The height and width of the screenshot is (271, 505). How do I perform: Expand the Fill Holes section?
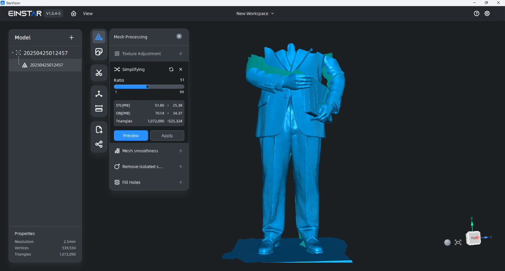point(181,182)
